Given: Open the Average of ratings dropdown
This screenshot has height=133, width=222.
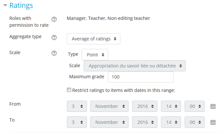Looking at the screenshot, I should pyautogui.click(x=93, y=39).
